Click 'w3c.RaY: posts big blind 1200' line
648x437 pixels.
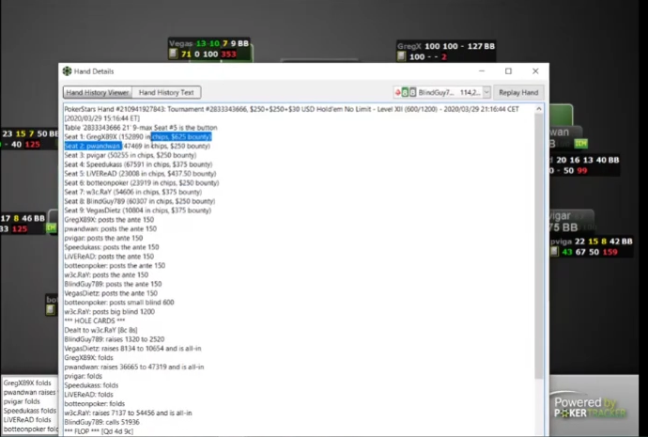[110, 311]
